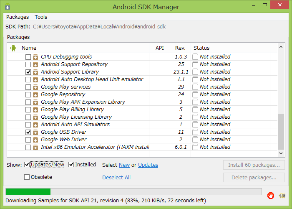The width and height of the screenshot is (292, 209).
Task: Open the Tools menu
Action: pyautogui.click(x=41, y=17)
